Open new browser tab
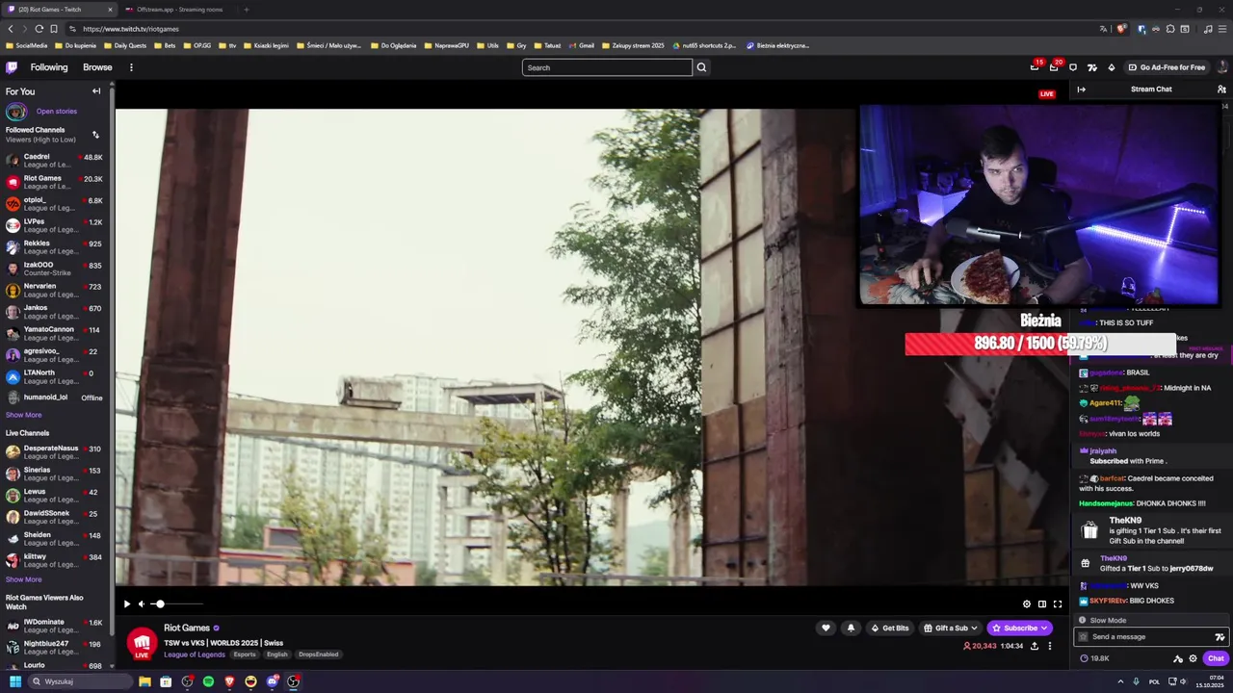The image size is (1233, 693). 246,10
